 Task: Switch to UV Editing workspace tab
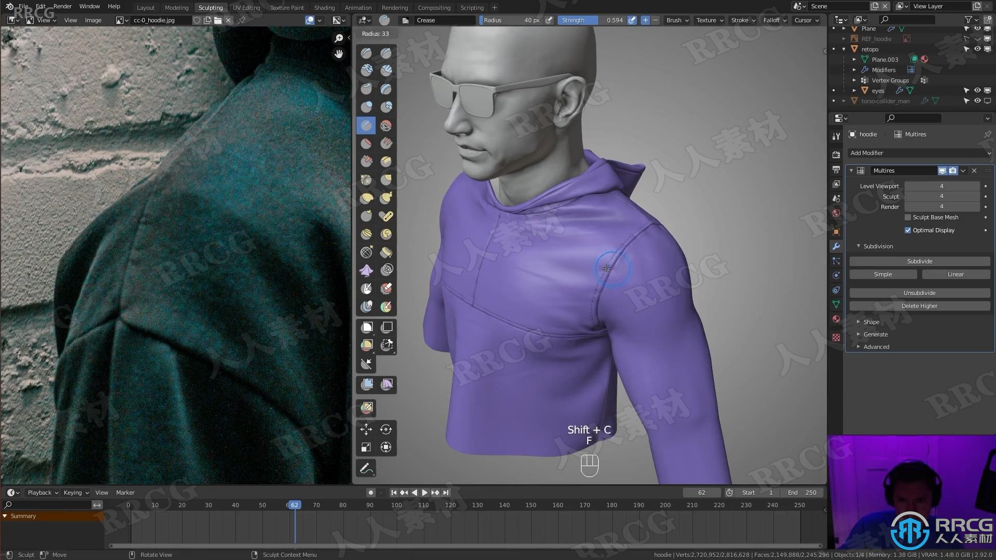246,7
